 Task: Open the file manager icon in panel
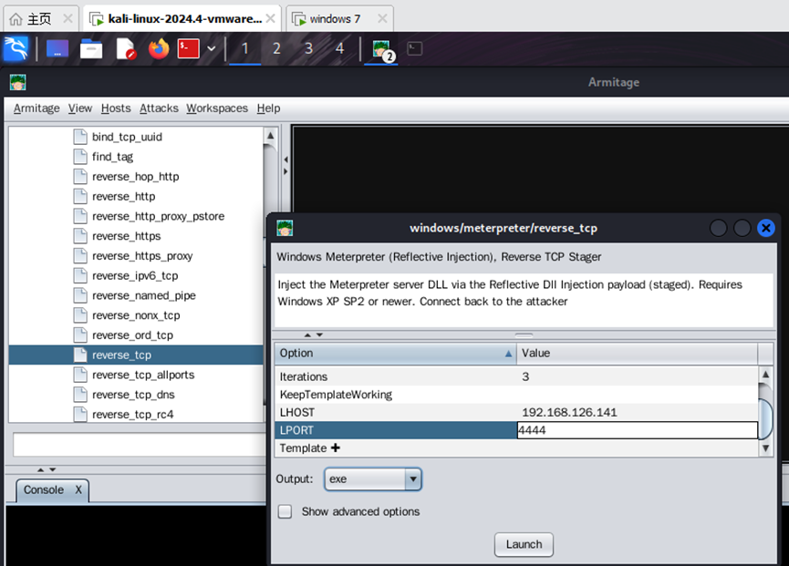tap(91, 48)
